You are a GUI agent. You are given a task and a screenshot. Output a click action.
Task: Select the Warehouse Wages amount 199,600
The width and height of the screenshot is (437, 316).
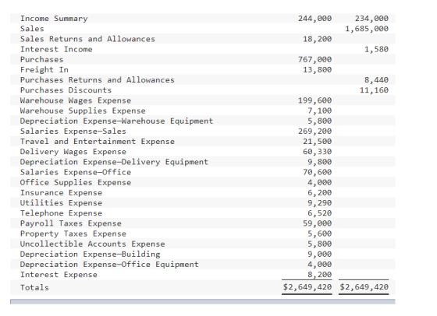pyautogui.click(x=315, y=100)
